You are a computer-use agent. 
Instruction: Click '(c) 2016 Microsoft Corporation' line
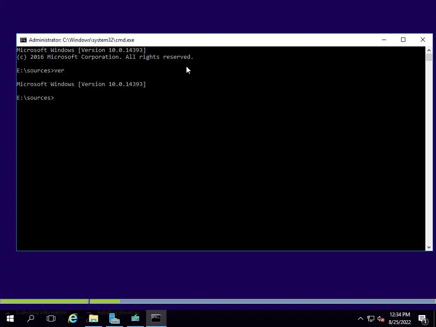pyautogui.click(x=105, y=57)
